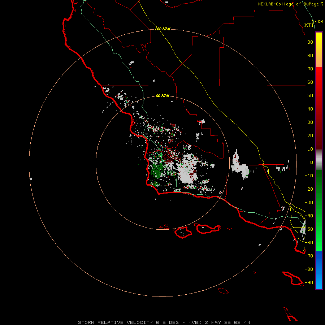Select the [KT] units label
Viewport: 325px width, 325px height.
(308, 25)
